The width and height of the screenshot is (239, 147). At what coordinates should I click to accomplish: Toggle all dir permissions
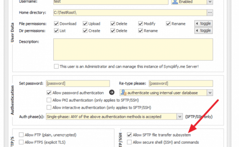(203, 31)
